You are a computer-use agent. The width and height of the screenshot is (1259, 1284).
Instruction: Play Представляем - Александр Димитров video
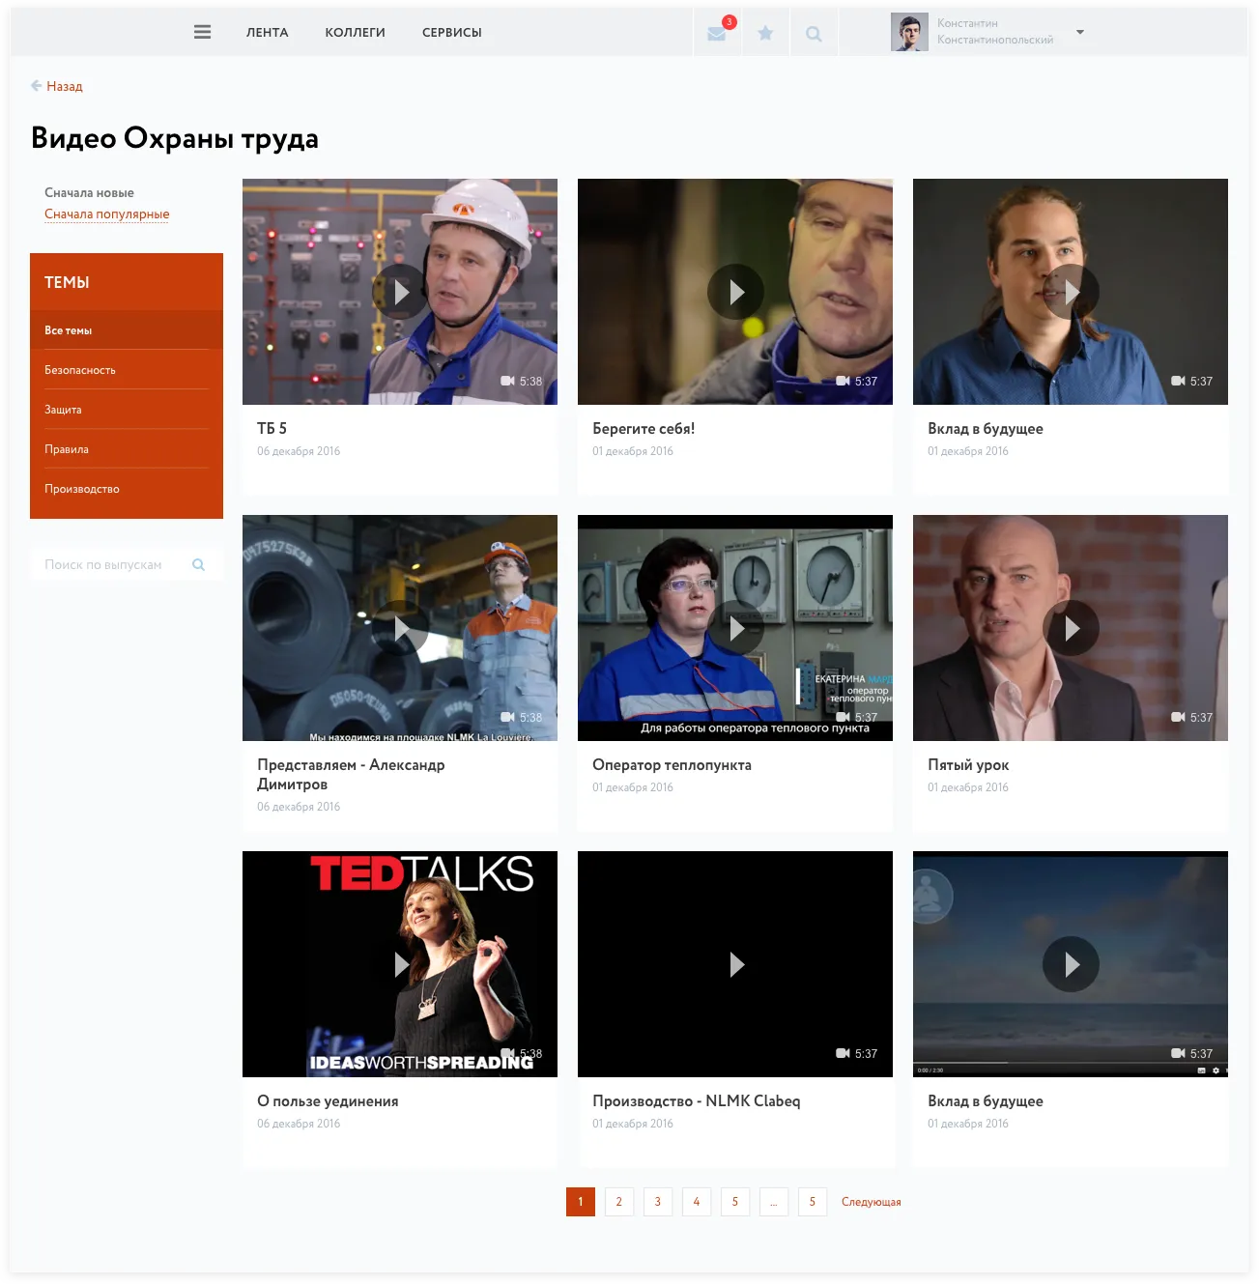pos(400,628)
